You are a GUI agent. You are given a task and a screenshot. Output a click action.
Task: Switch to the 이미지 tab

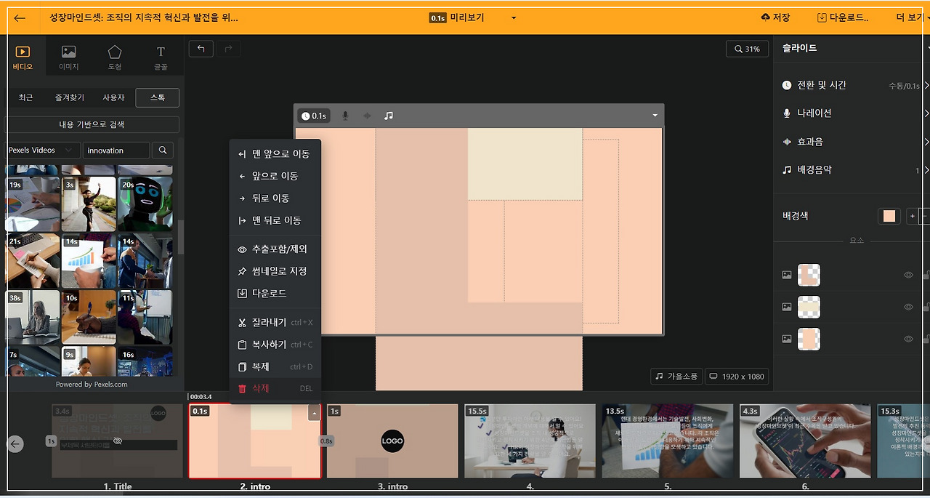coord(69,58)
